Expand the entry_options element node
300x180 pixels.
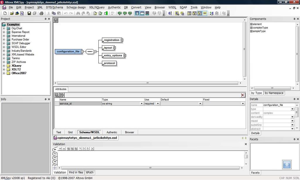[x=125, y=56]
